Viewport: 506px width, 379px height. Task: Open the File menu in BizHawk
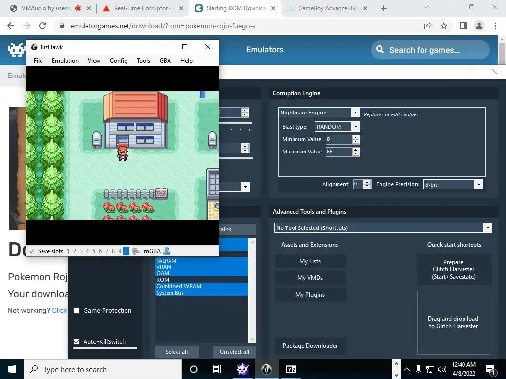pyautogui.click(x=38, y=61)
